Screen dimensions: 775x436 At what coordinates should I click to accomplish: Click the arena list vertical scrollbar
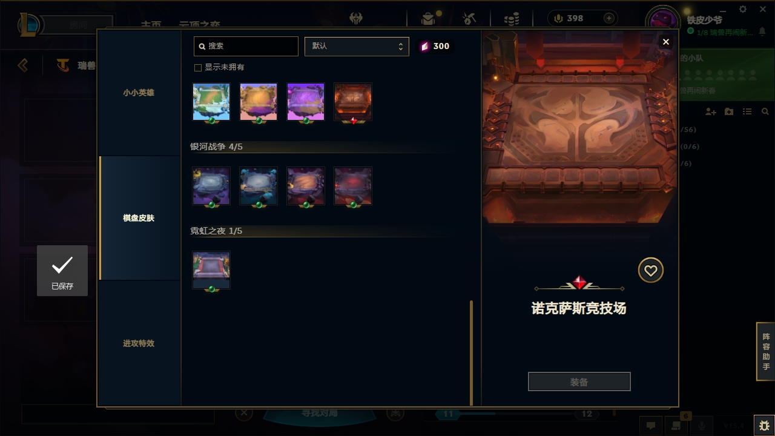click(472, 352)
